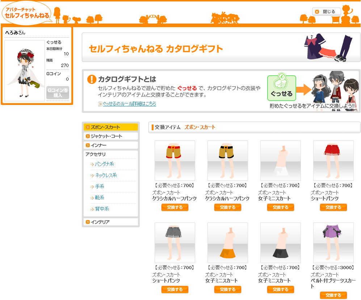Click the へろみさん username text

(15, 33)
